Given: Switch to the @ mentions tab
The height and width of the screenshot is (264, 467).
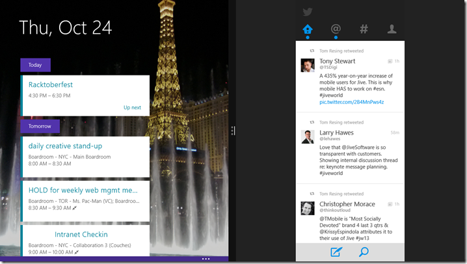Looking at the screenshot, I should coord(336,29).
